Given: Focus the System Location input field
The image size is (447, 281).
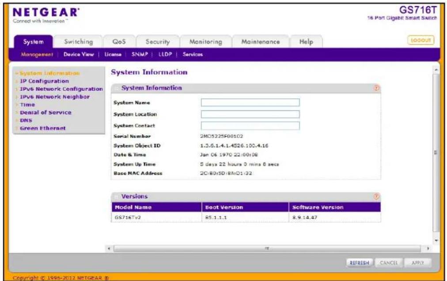Looking at the screenshot, I should (x=250, y=114).
